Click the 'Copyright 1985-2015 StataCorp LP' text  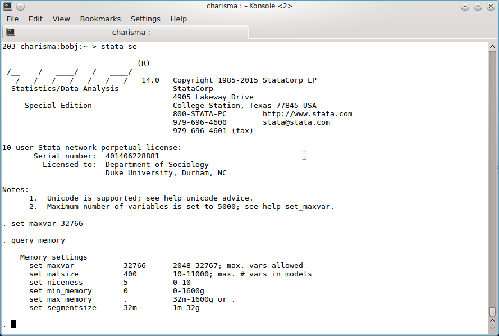pyautogui.click(x=245, y=80)
